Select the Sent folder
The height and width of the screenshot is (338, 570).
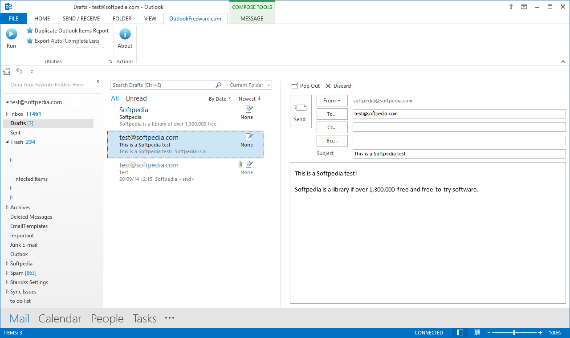point(16,133)
